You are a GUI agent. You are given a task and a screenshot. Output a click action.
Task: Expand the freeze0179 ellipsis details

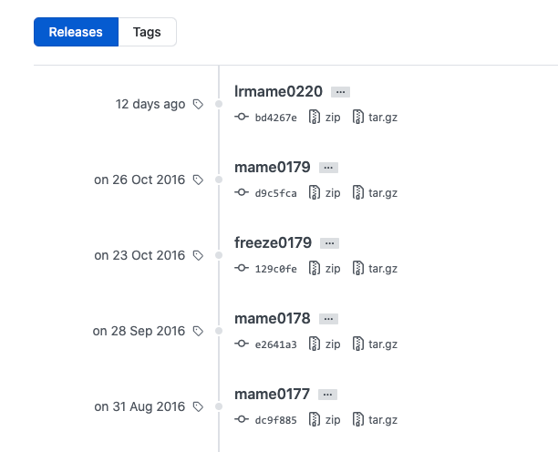329,243
